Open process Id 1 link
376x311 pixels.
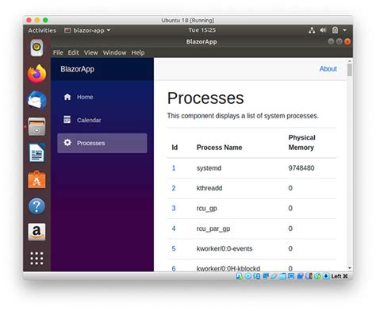[x=174, y=168]
